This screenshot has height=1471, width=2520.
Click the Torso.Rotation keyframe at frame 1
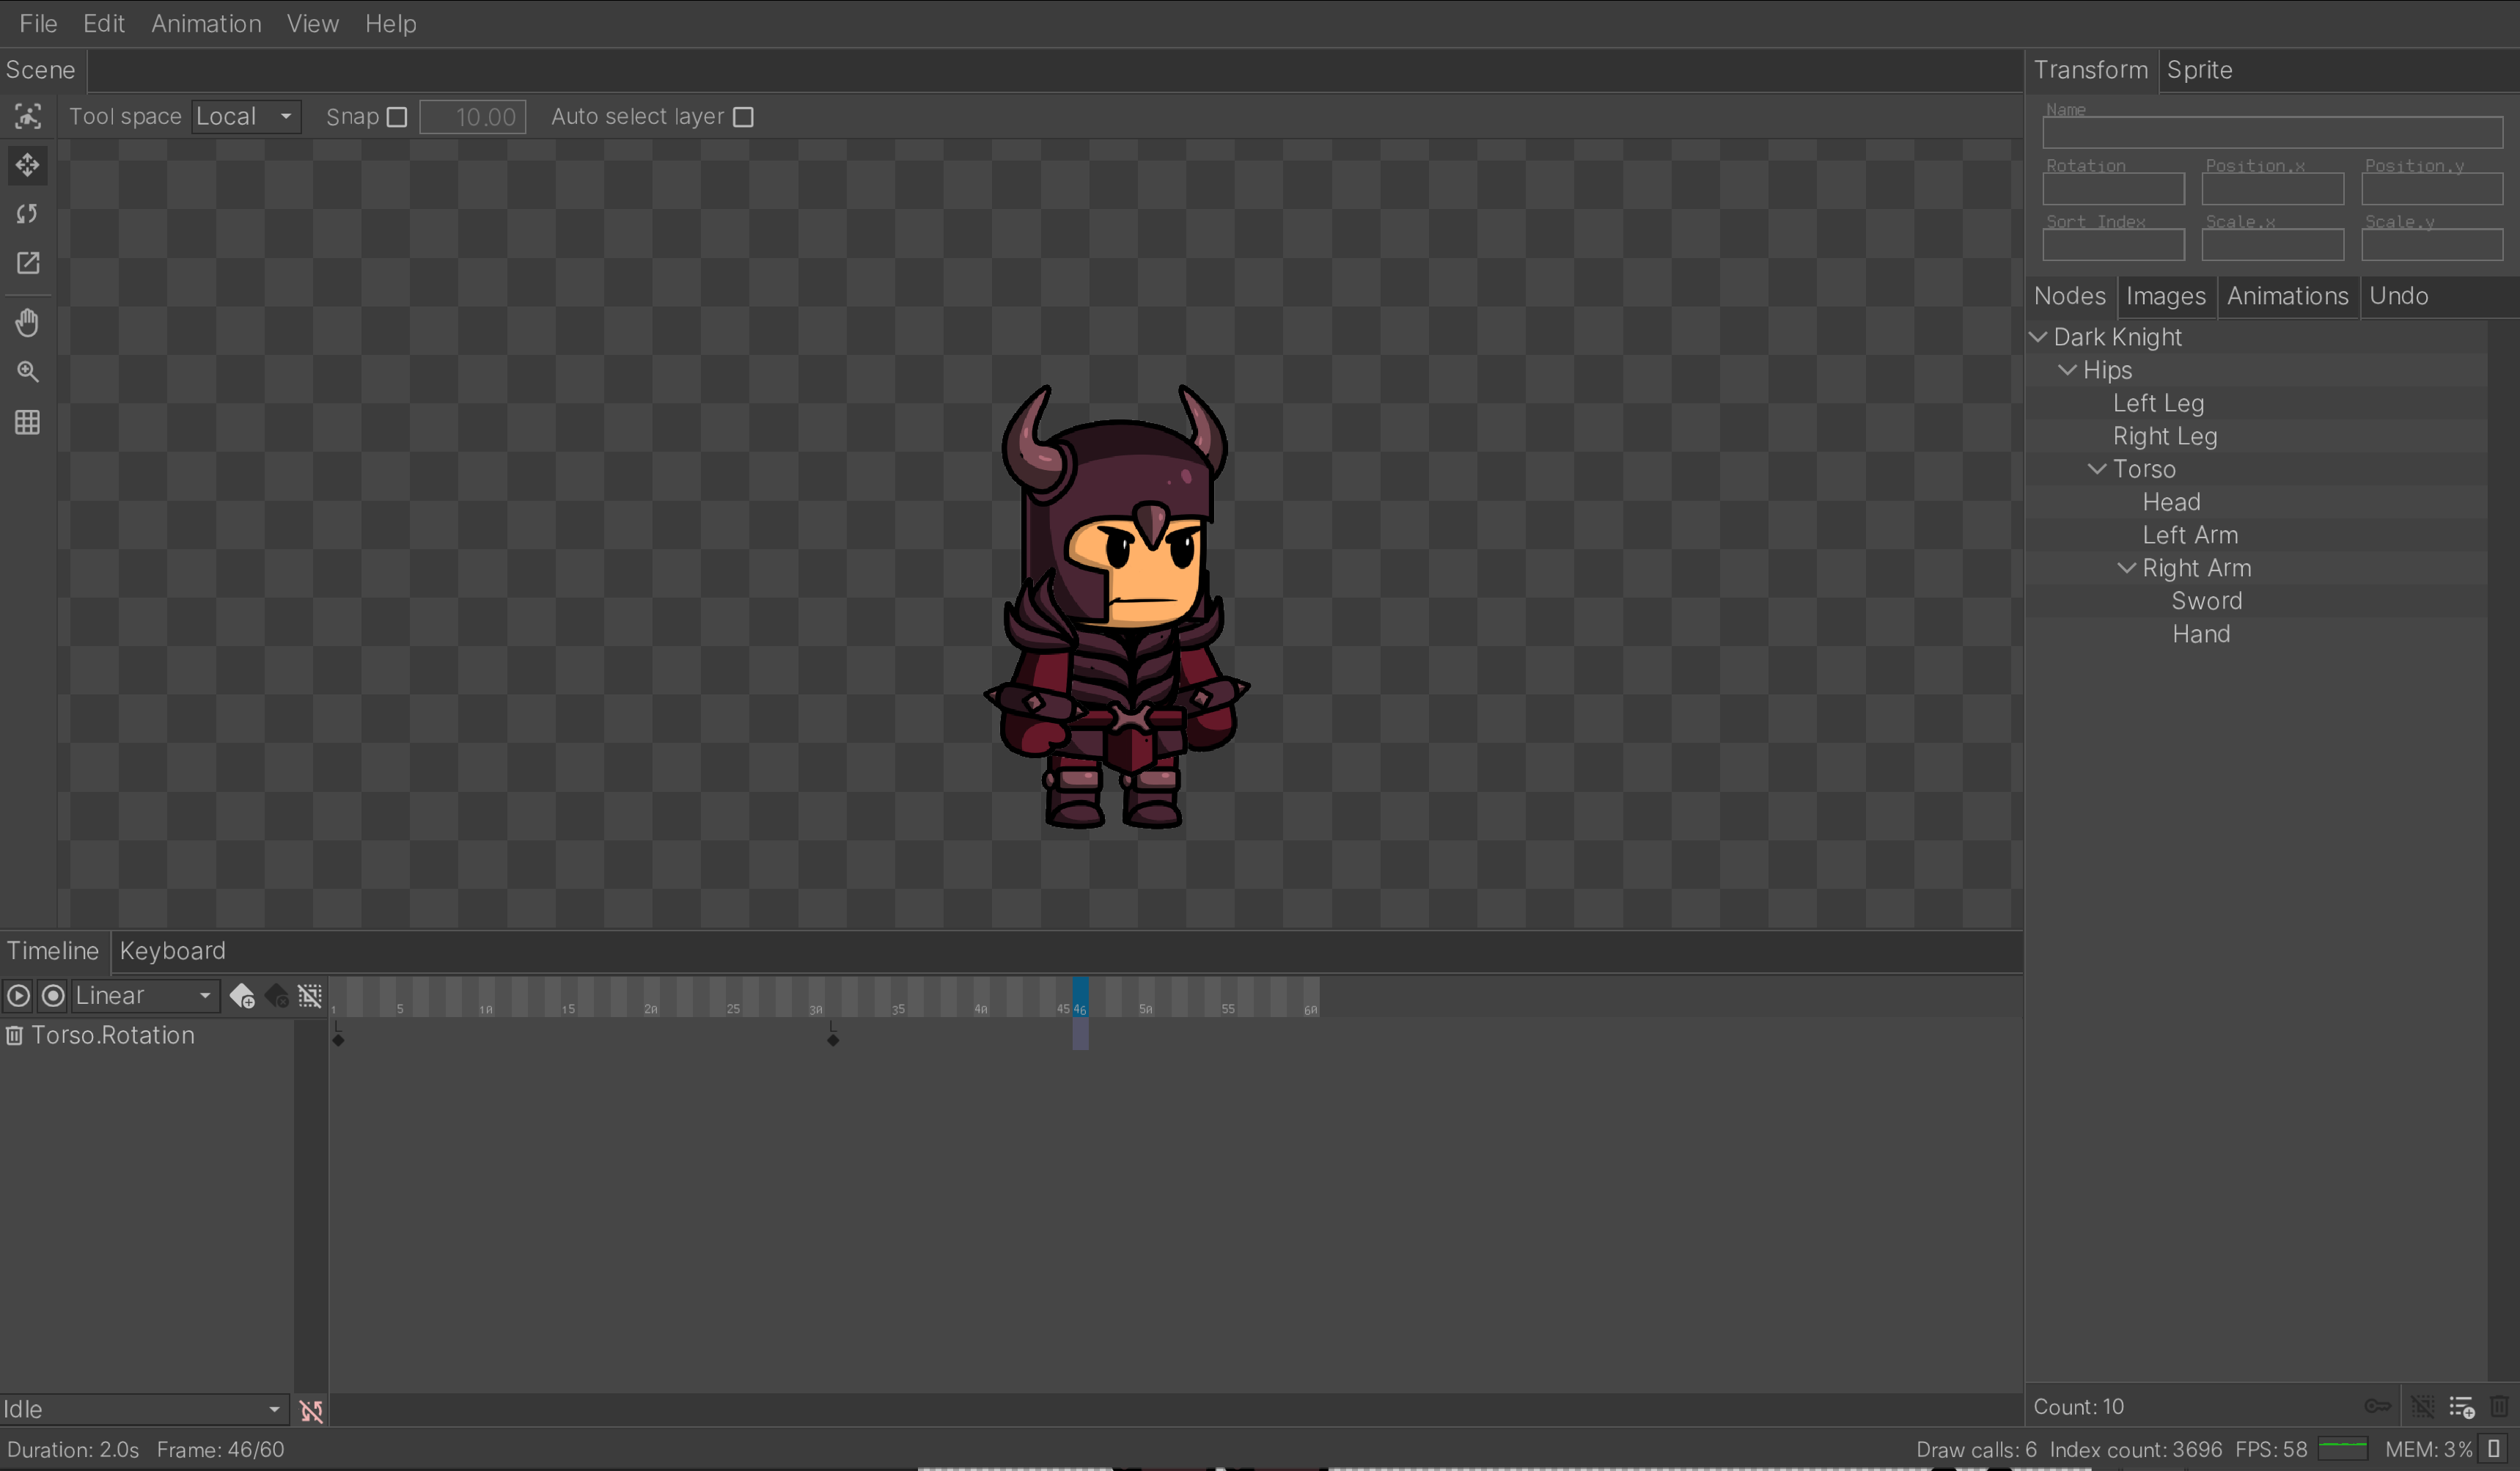338,1040
